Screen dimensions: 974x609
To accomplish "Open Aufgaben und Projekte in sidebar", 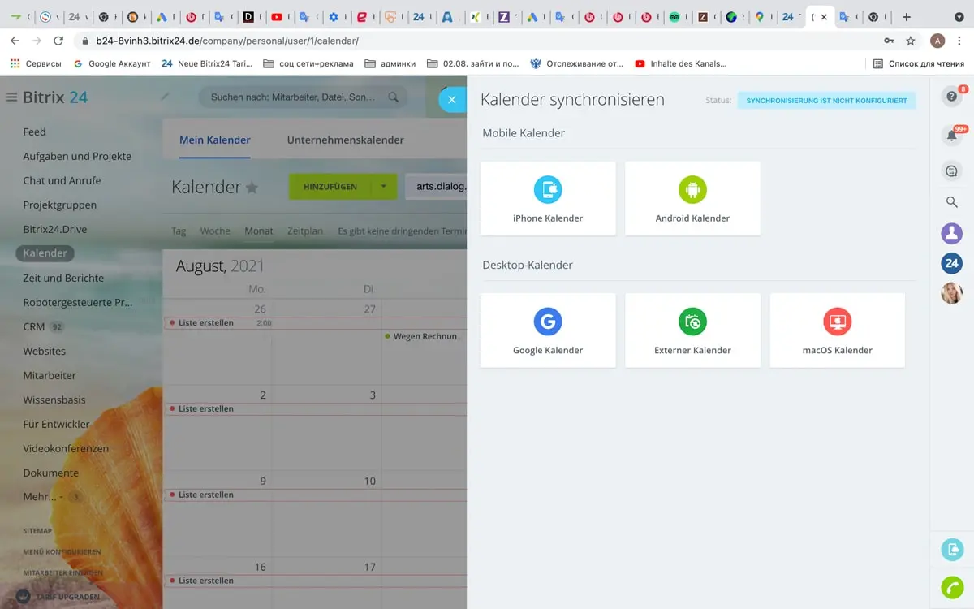I will click(x=77, y=156).
